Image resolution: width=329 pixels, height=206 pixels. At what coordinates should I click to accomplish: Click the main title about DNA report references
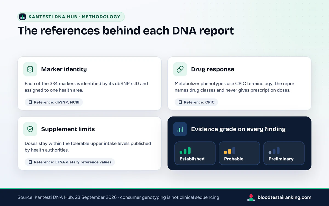point(126,31)
